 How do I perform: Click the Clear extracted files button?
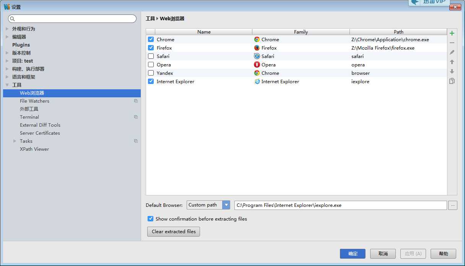(174, 232)
